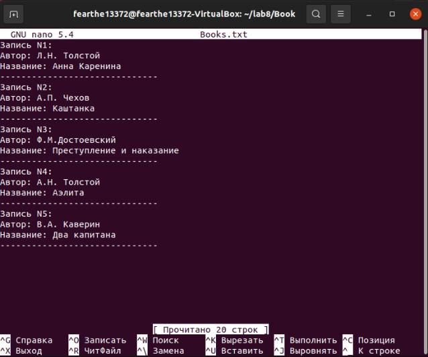Click the line 'Автор: В.А. Каверин'
Image resolution: width=428 pixels, height=357 pixels.
50,225
